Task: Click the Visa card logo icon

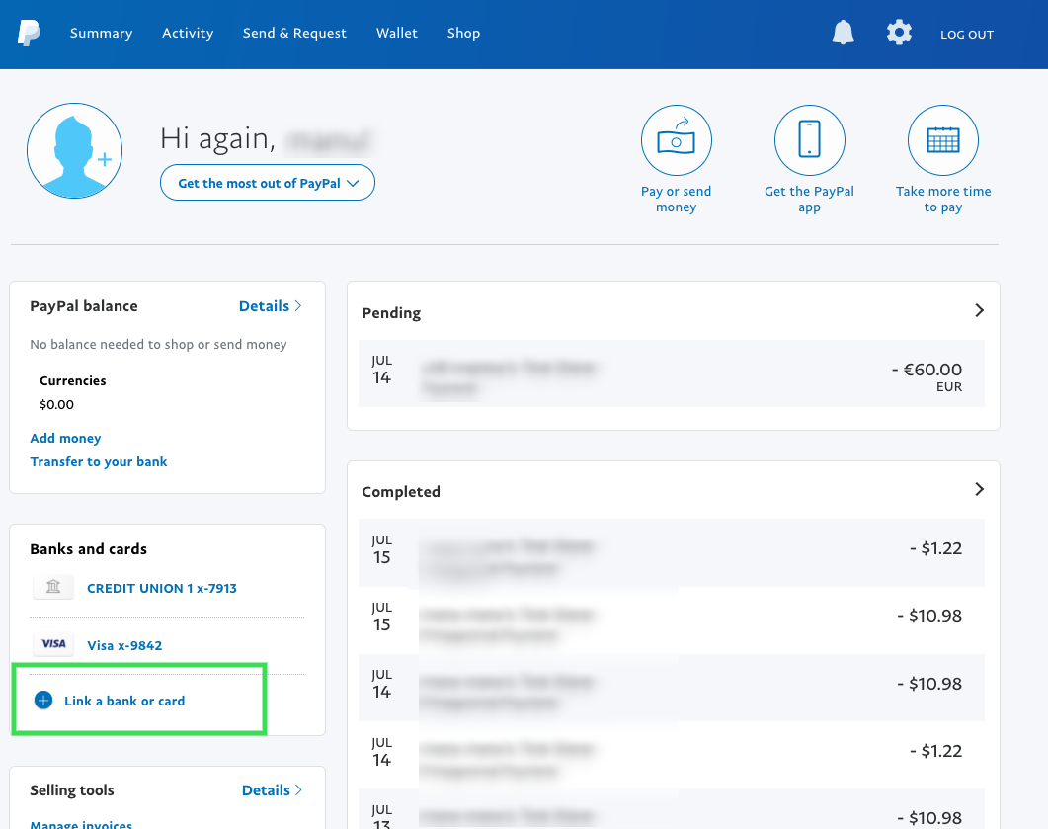Action: 53,644
